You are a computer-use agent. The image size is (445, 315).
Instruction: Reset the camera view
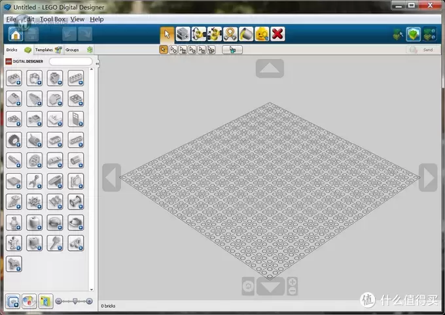coord(248,286)
